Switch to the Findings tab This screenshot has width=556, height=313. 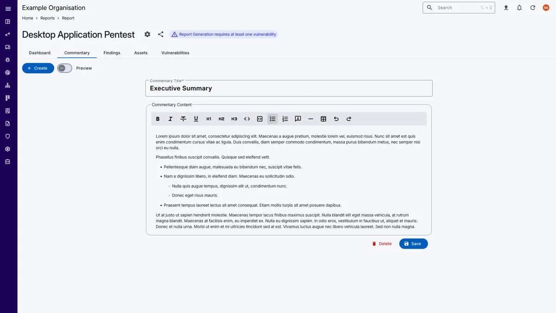(112, 53)
